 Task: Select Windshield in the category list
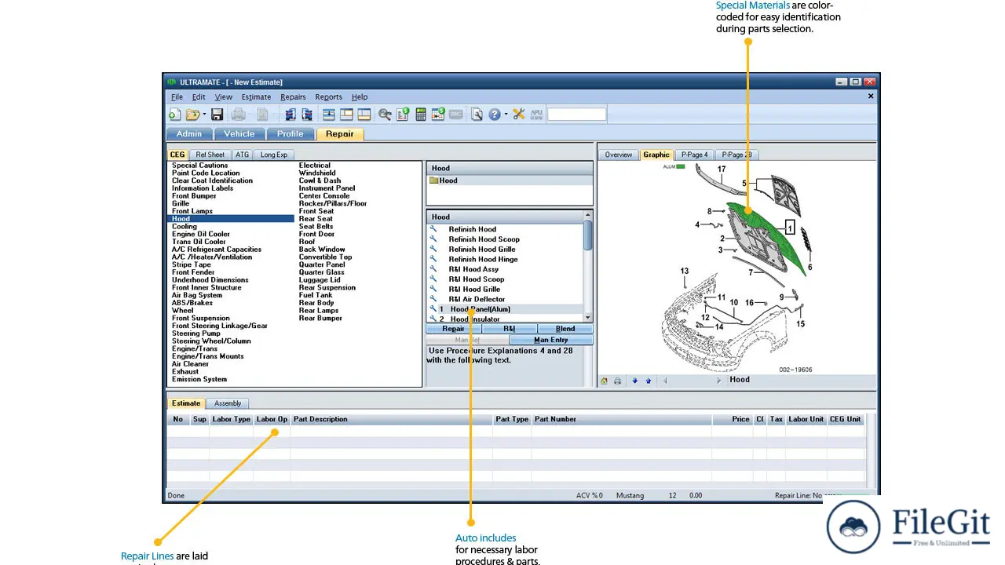(x=317, y=173)
